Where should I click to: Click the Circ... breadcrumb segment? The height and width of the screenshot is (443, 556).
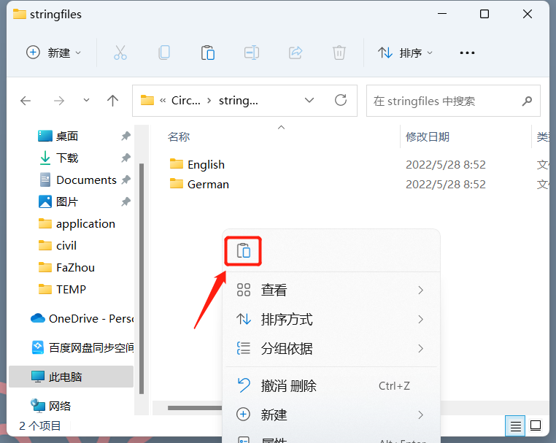pos(186,101)
